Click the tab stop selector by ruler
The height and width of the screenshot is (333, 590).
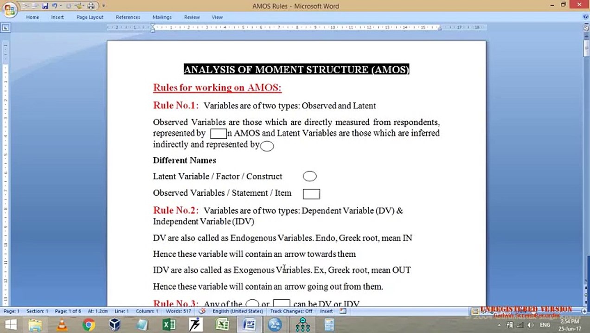pyautogui.click(x=5, y=28)
